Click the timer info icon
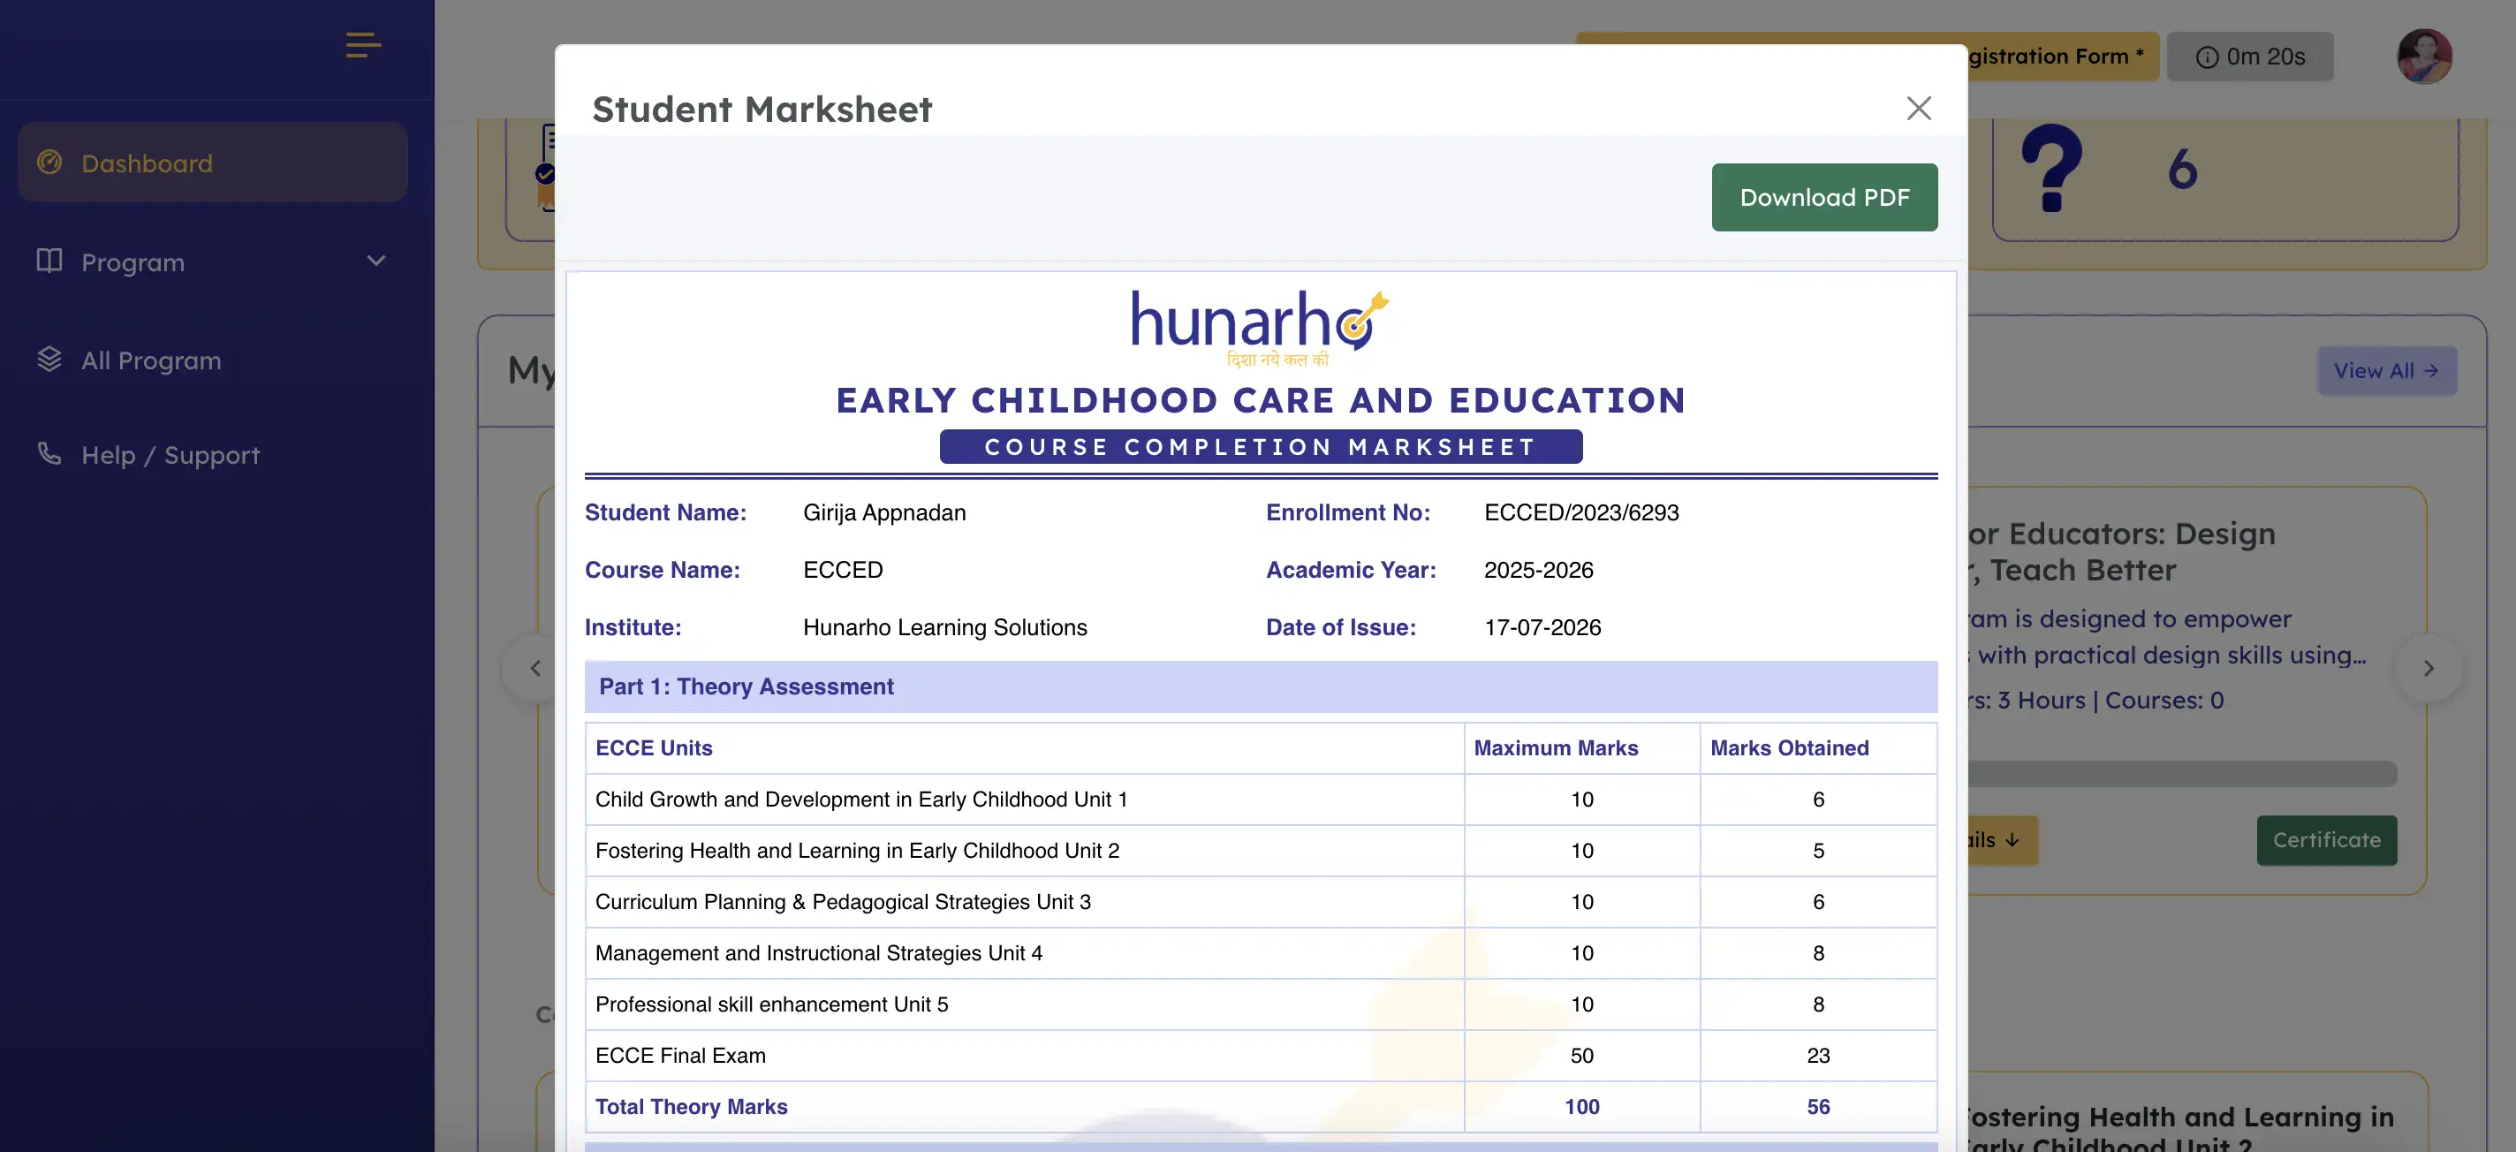This screenshot has height=1152, width=2516. pyautogui.click(x=2207, y=57)
